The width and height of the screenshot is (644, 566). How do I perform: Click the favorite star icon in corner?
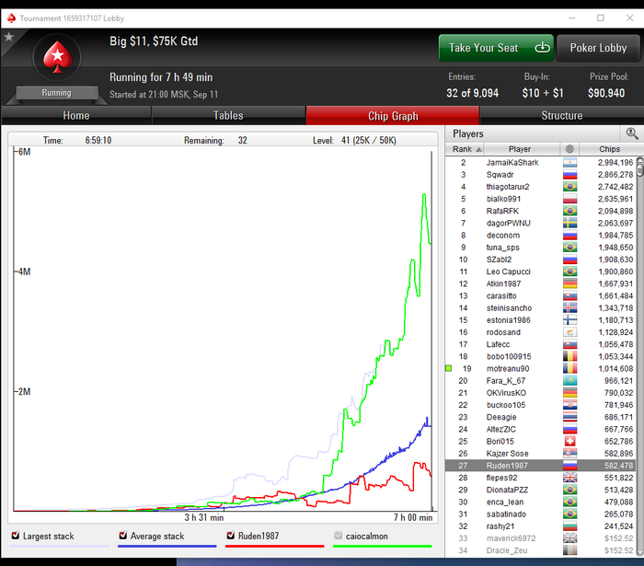click(8, 37)
